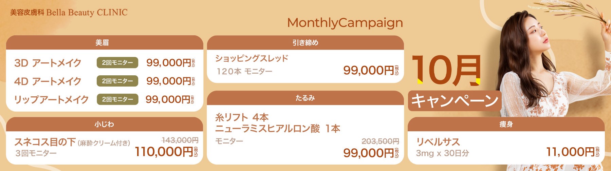This screenshot has height=171, width=611.
Task: Click 2回モニター badge beside リップアートメイク
Action: [x=117, y=99]
